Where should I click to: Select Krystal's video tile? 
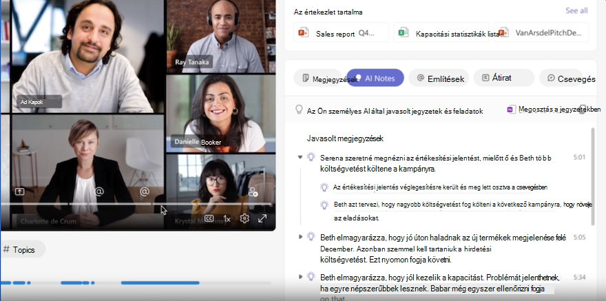pyautogui.click(x=220, y=191)
